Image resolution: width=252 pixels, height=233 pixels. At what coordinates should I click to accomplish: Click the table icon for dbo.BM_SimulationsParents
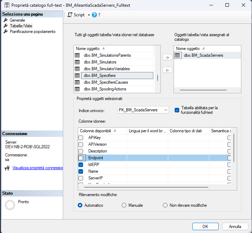tap(77, 55)
